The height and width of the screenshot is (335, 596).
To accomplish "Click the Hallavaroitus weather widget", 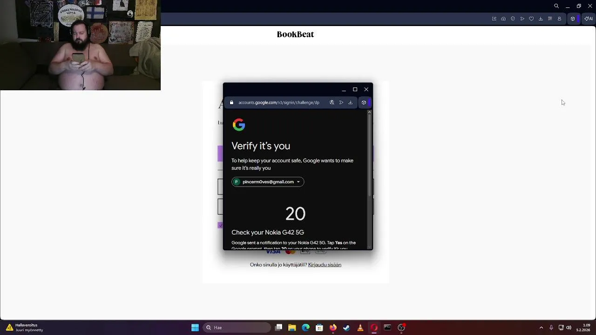I will coord(24,328).
